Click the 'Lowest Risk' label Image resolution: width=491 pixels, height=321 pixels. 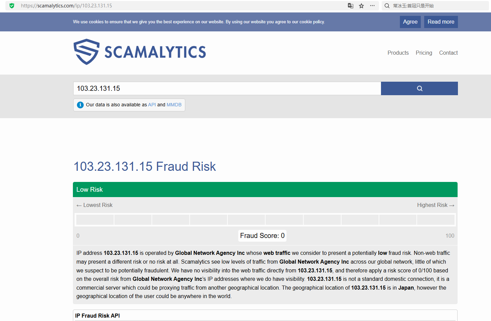click(x=94, y=205)
